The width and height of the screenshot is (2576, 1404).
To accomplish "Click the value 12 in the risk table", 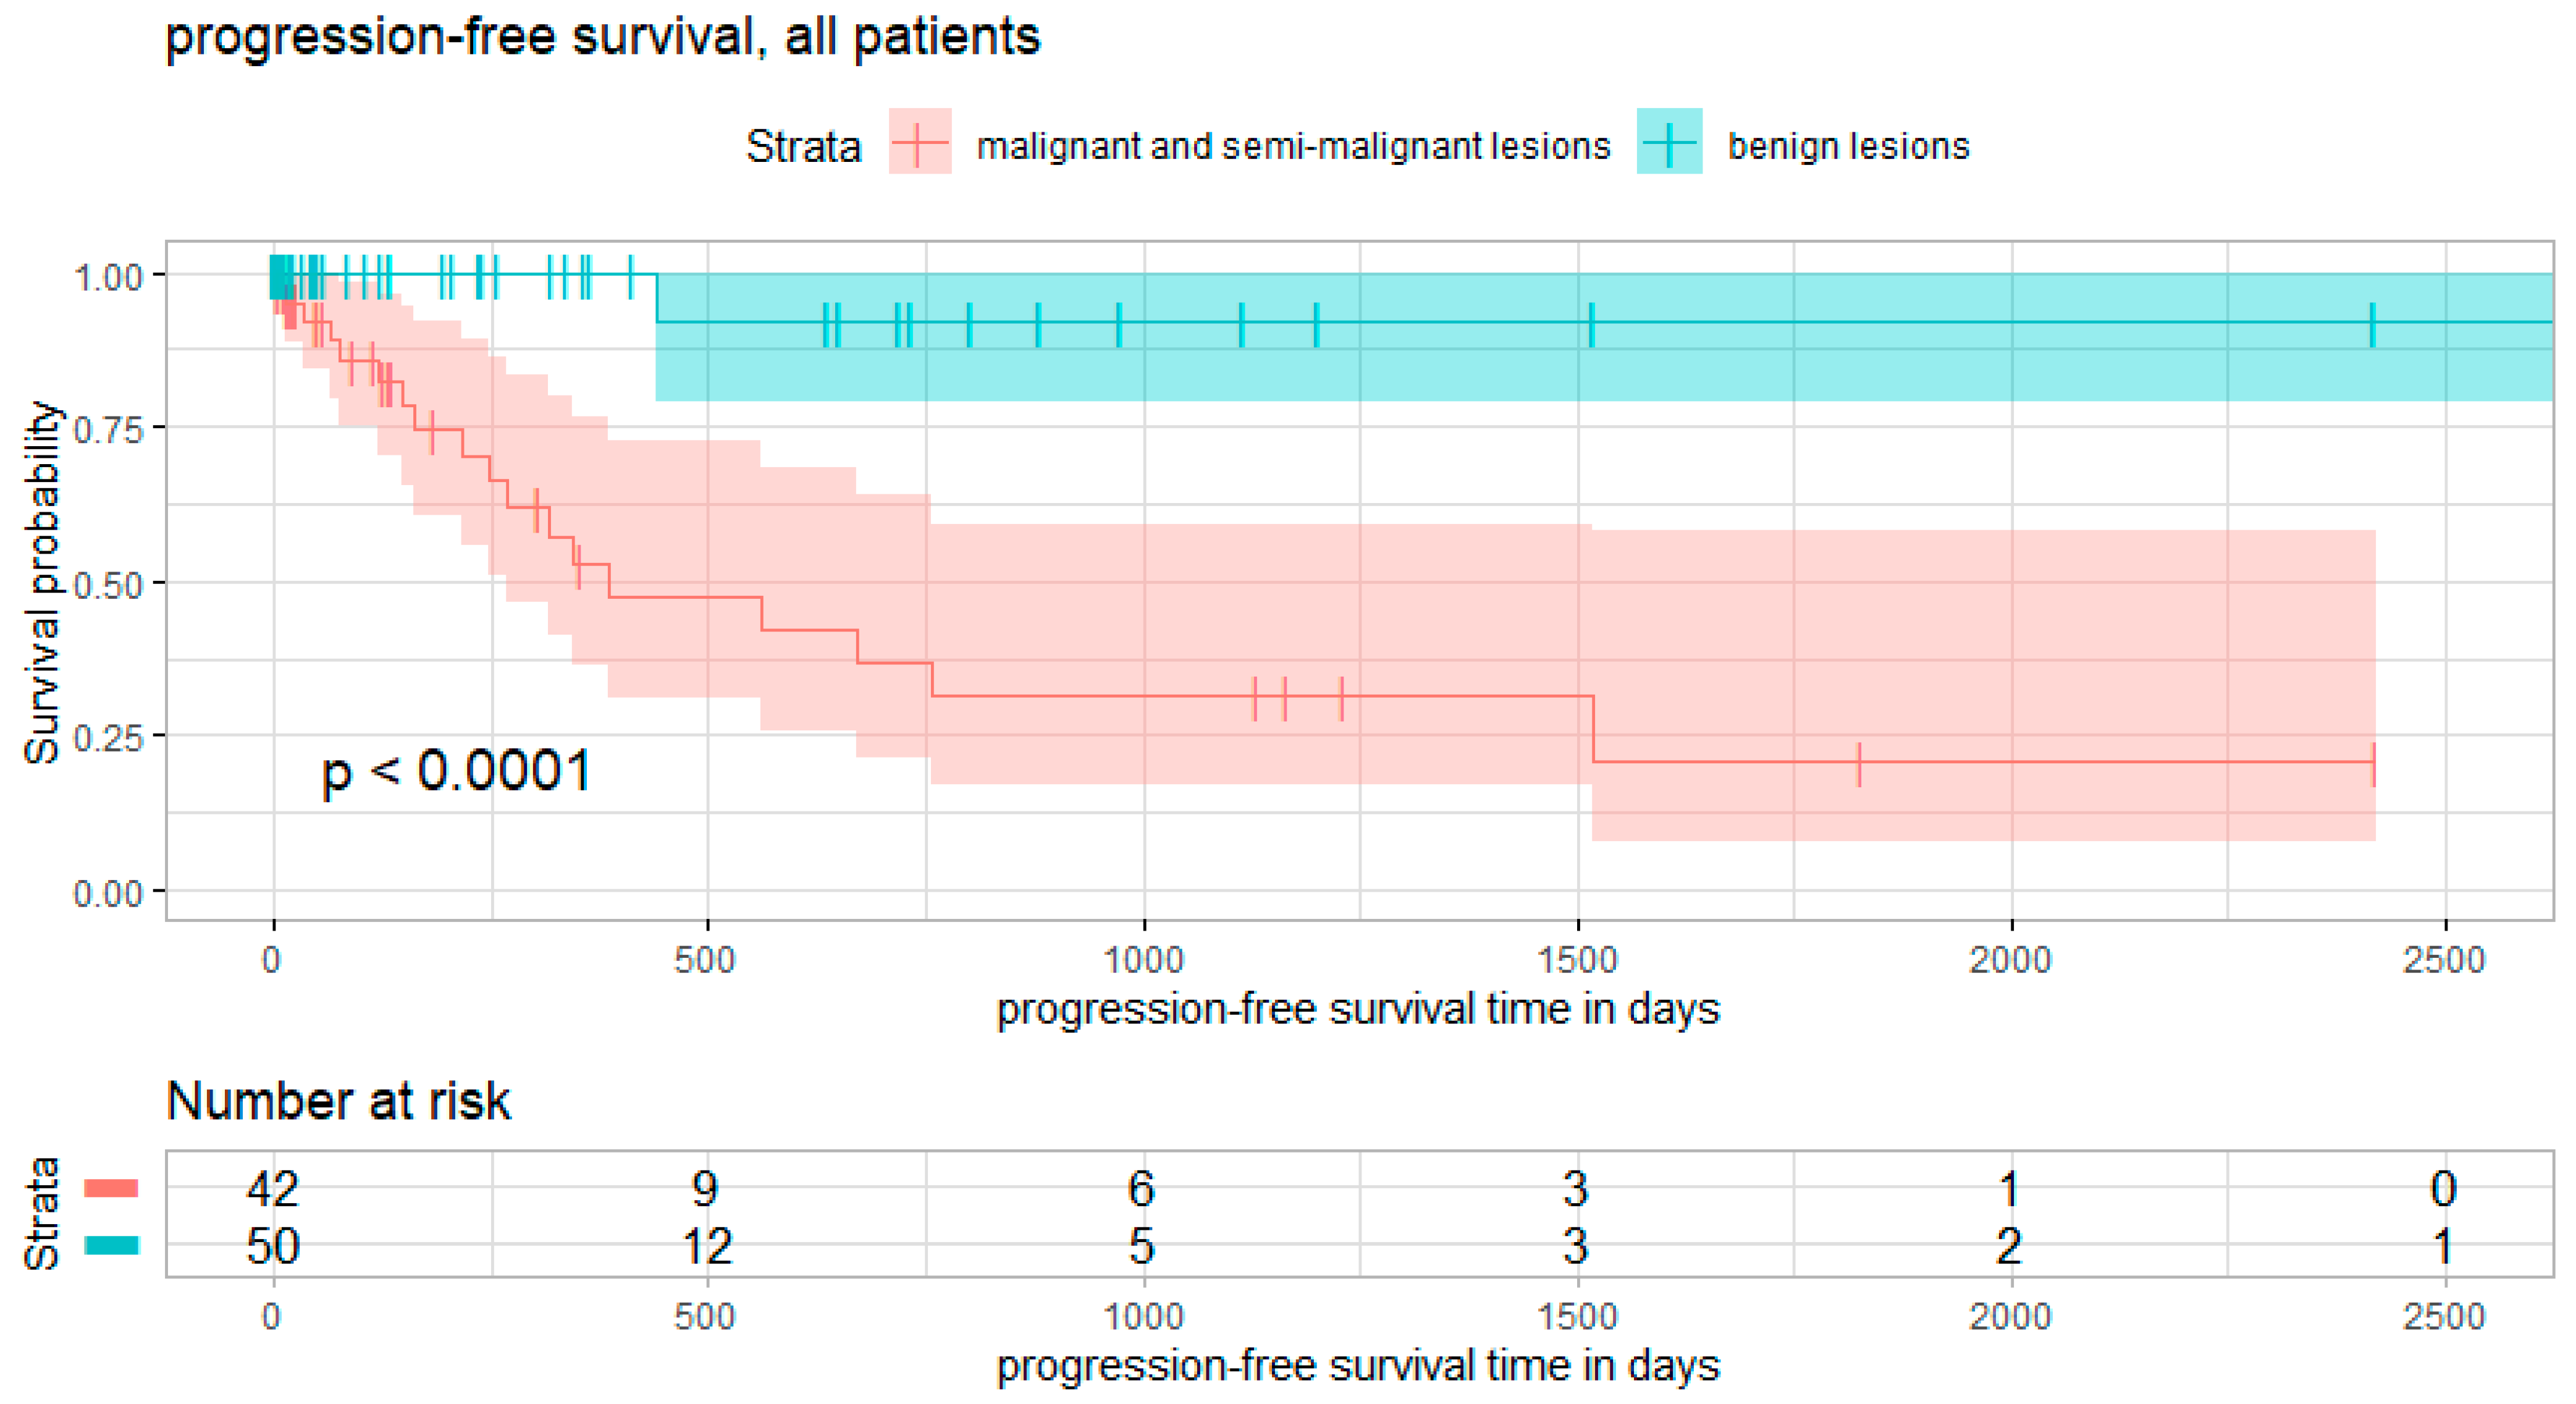I will 706,1246.
